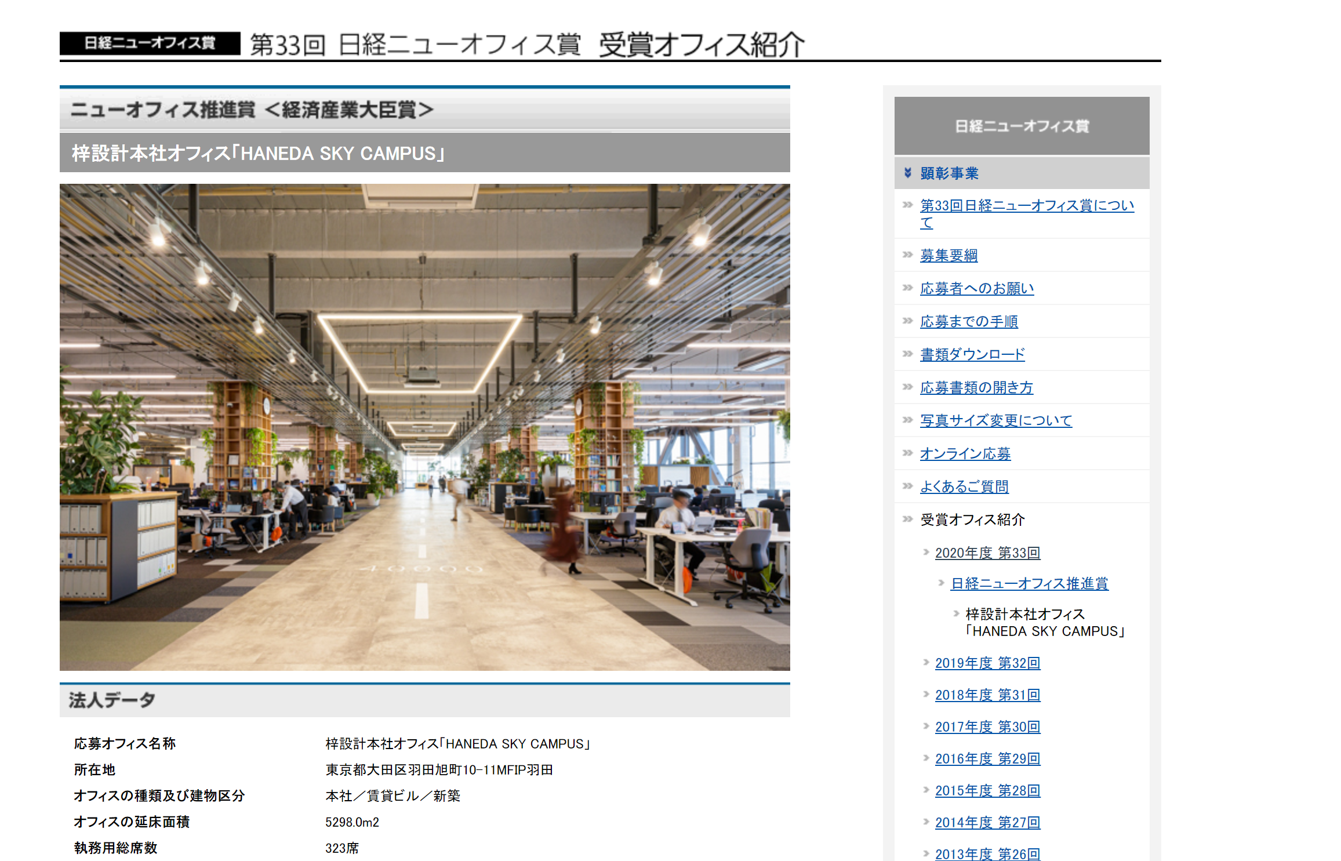Image resolution: width=1341 pixels, height=861 pixels.
Task: Click the 顕彰事業 double-chevron icon
Action: (908, 173)
